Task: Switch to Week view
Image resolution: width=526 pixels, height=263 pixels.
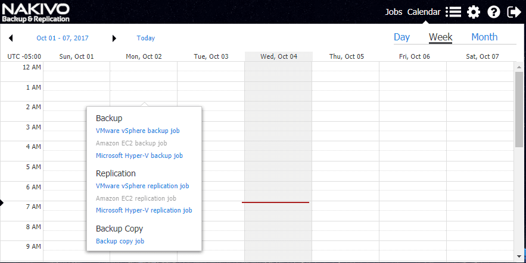Action: tap(440, 37)
